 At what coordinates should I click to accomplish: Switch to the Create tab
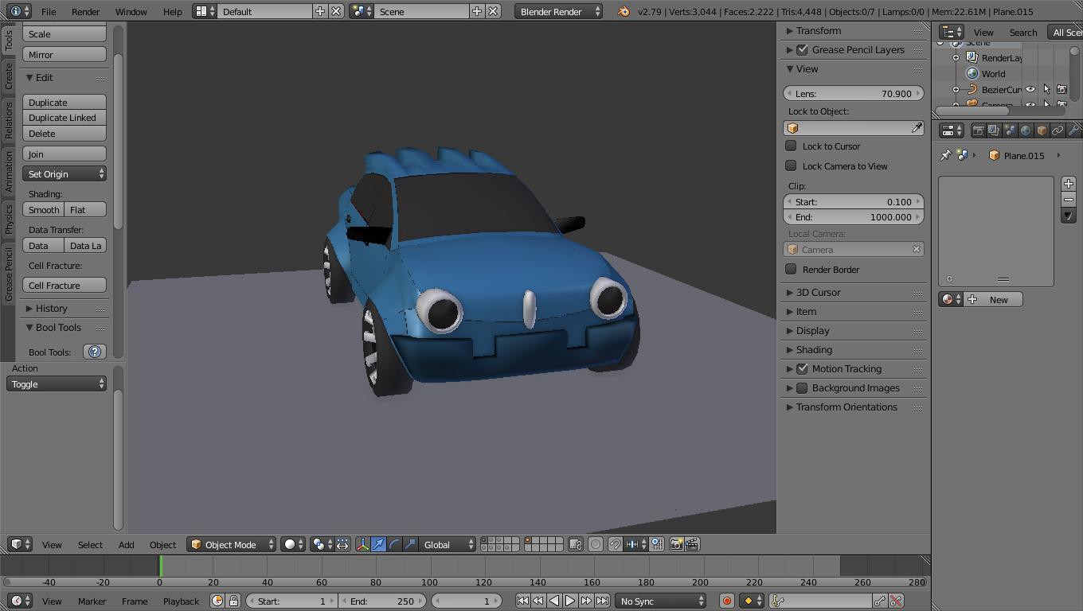click(x=9, y=76)
